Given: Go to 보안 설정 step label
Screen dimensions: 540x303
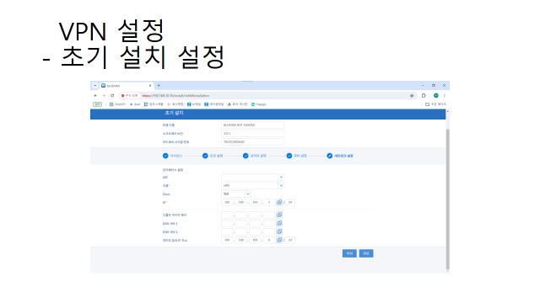Looking at the screenshot, I should pyautogui.click(x=217, y=156).
